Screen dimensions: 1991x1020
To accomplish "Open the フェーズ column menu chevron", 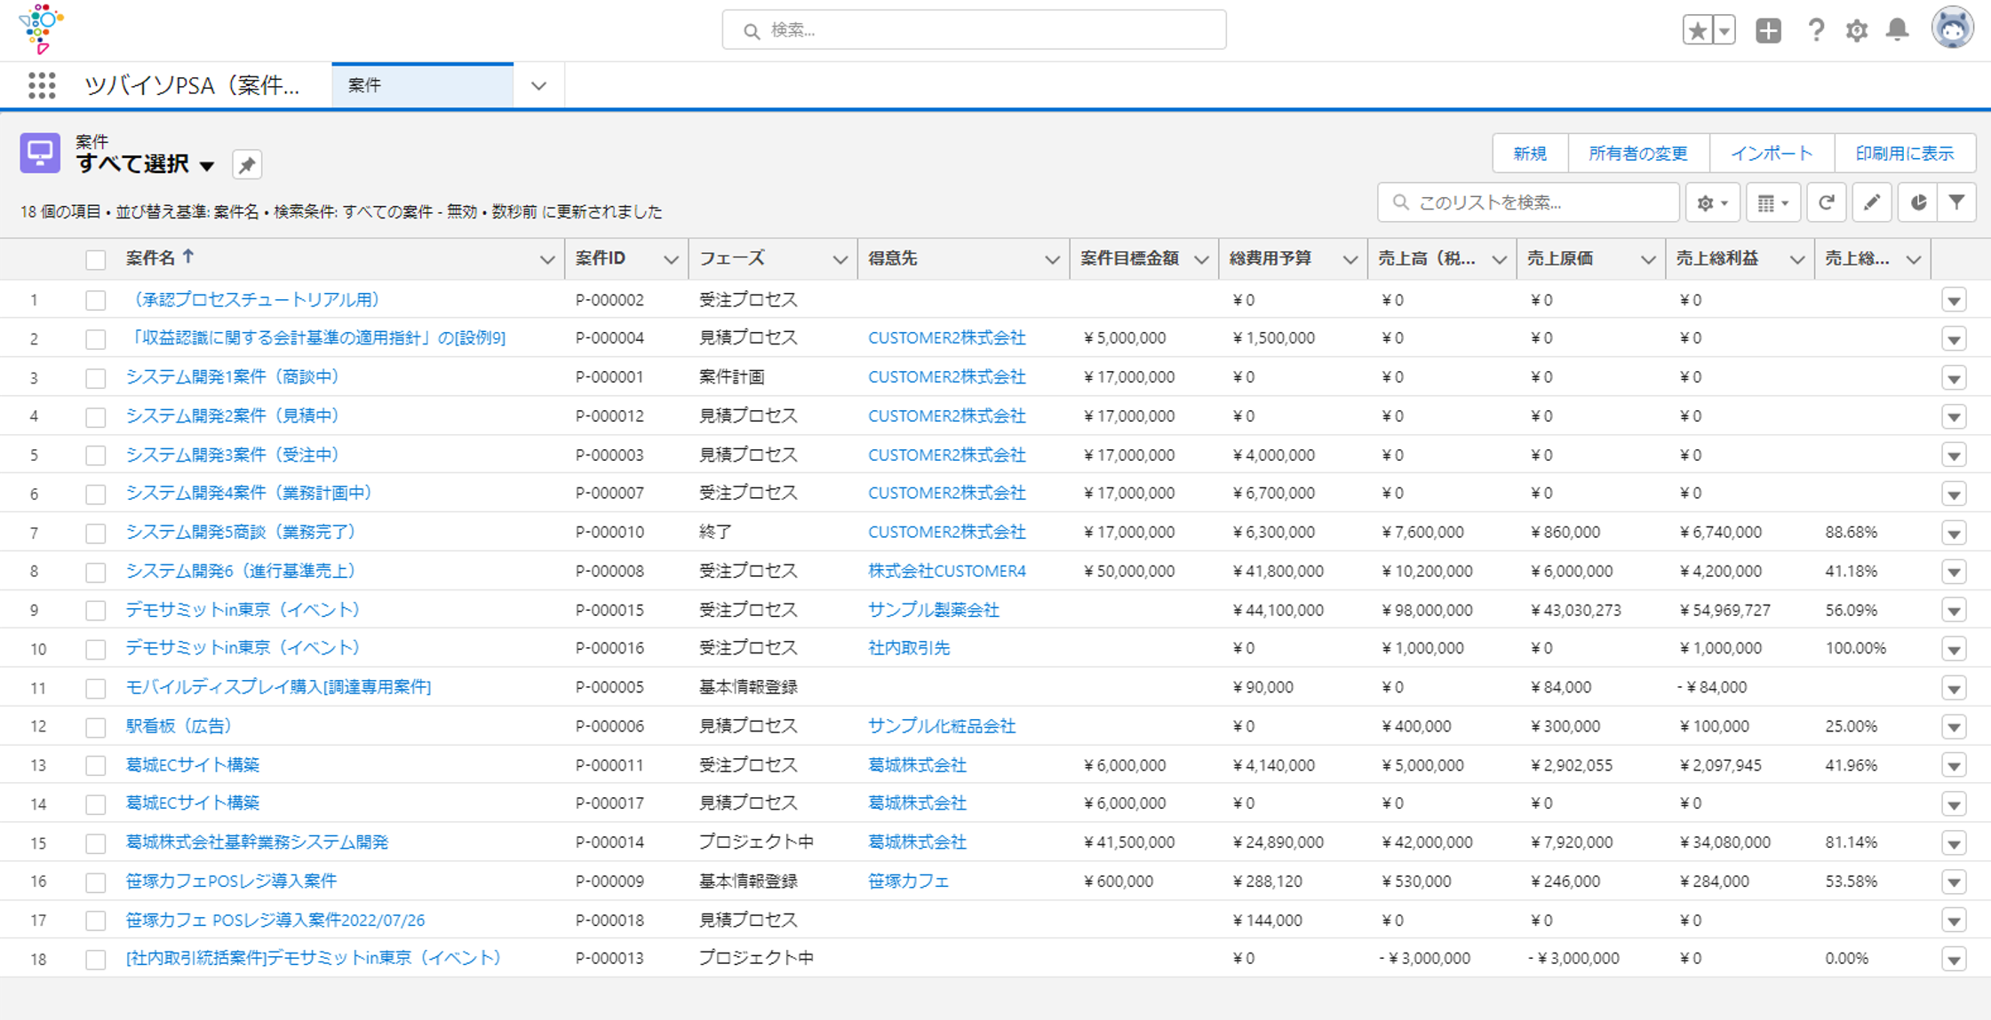I will pyautogui.click(x=840, y=259).
